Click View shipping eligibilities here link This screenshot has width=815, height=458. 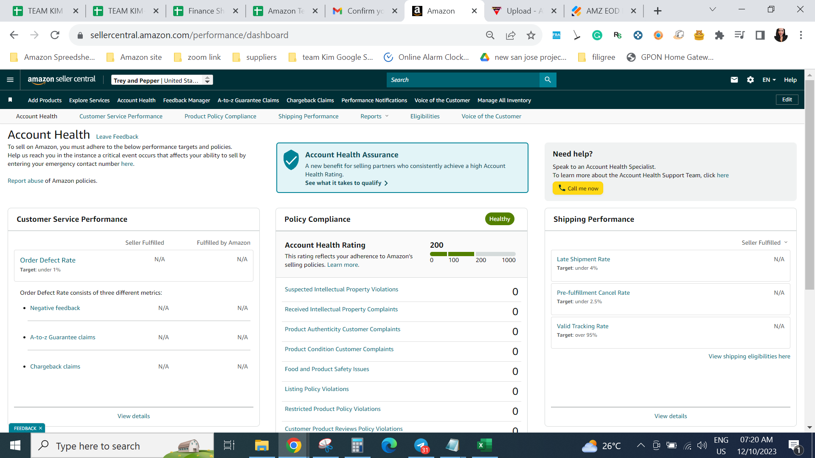click(x=749, y=356)
